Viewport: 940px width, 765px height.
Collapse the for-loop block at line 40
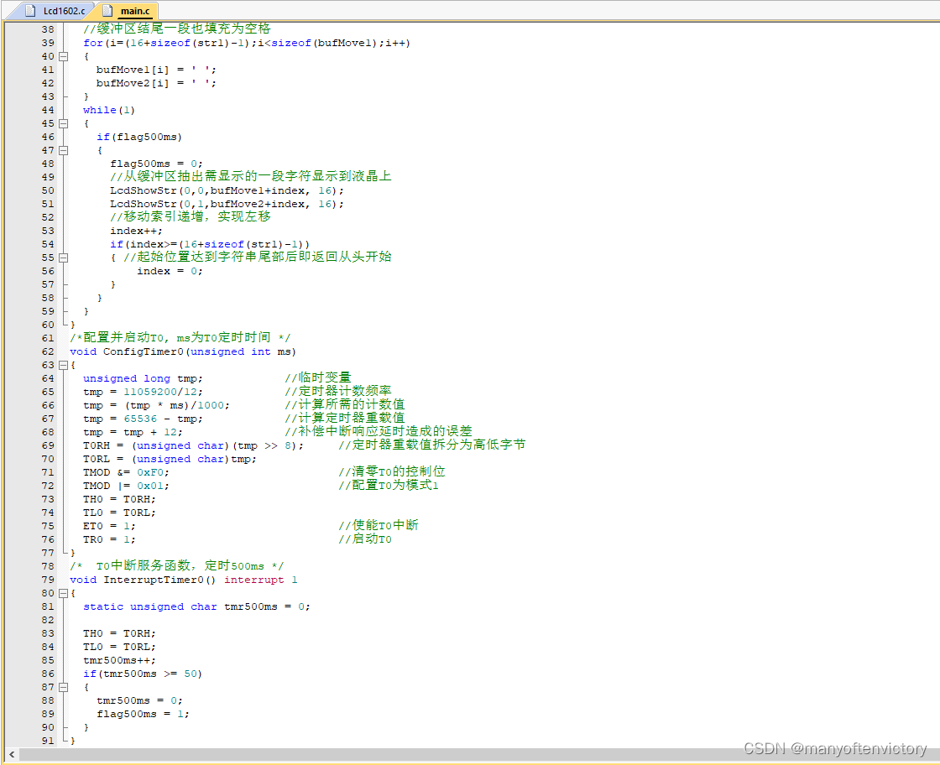(x=64, y=56)
